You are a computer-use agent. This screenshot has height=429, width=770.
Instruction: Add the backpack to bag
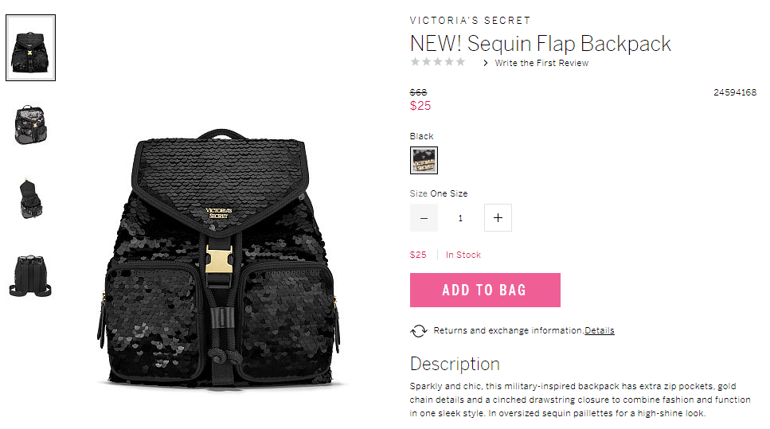point(485,290)
